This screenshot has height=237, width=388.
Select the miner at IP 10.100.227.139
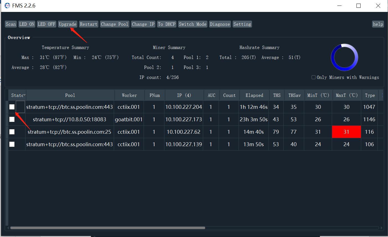(x=12, y=144)
